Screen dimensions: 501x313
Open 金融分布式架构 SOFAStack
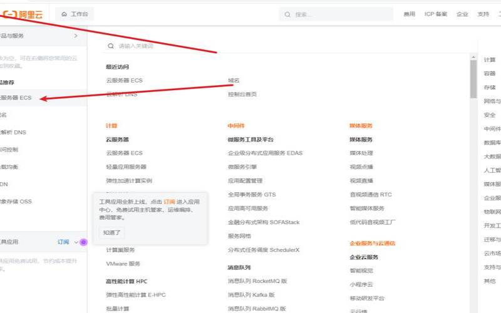(x=264, y=222)
